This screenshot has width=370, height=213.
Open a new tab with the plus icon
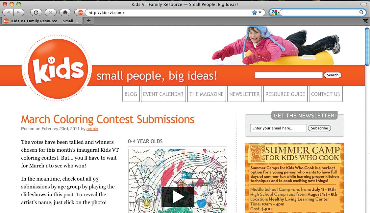click(89, 21)
